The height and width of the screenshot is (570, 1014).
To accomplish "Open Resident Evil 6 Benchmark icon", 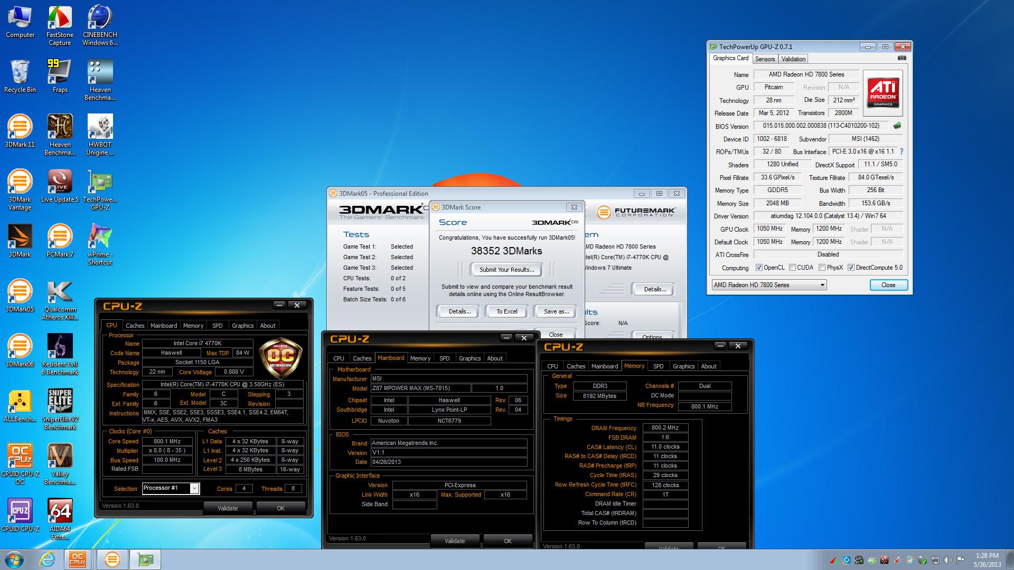I will coord(60,355).
